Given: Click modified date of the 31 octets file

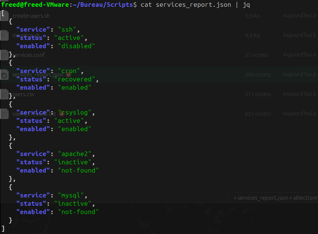Looking at the screenshot, I should coord(300,55).
